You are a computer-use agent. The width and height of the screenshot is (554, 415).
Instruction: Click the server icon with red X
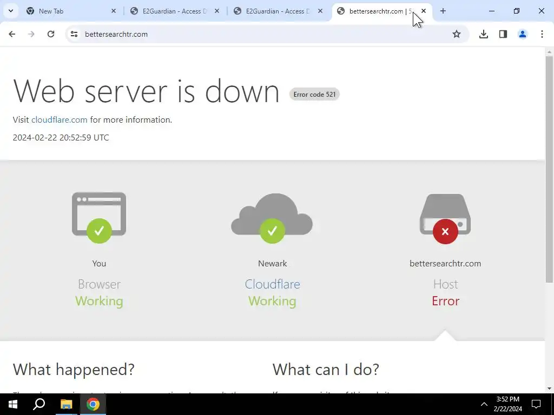click(445, 219)
